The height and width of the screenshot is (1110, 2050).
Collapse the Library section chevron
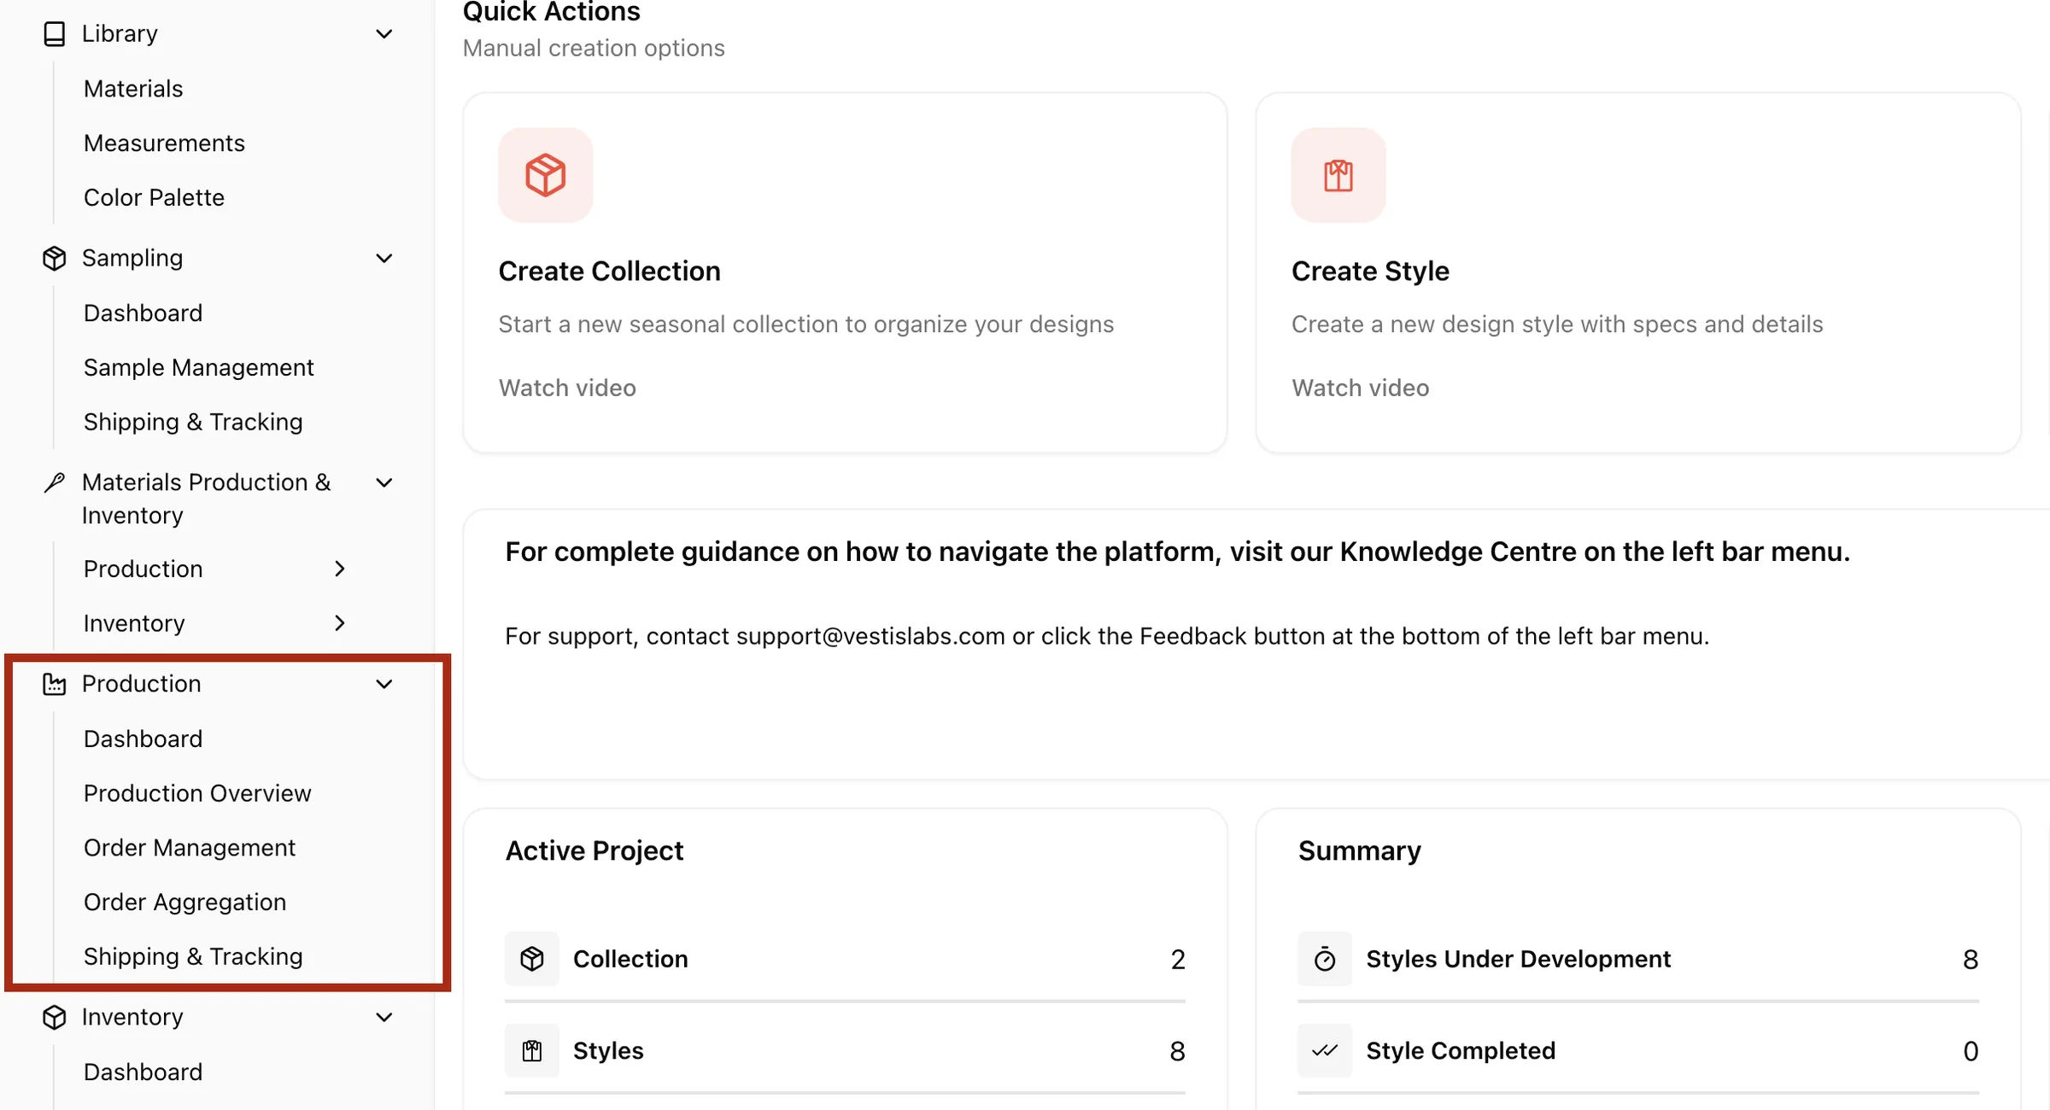click(384, 34)
